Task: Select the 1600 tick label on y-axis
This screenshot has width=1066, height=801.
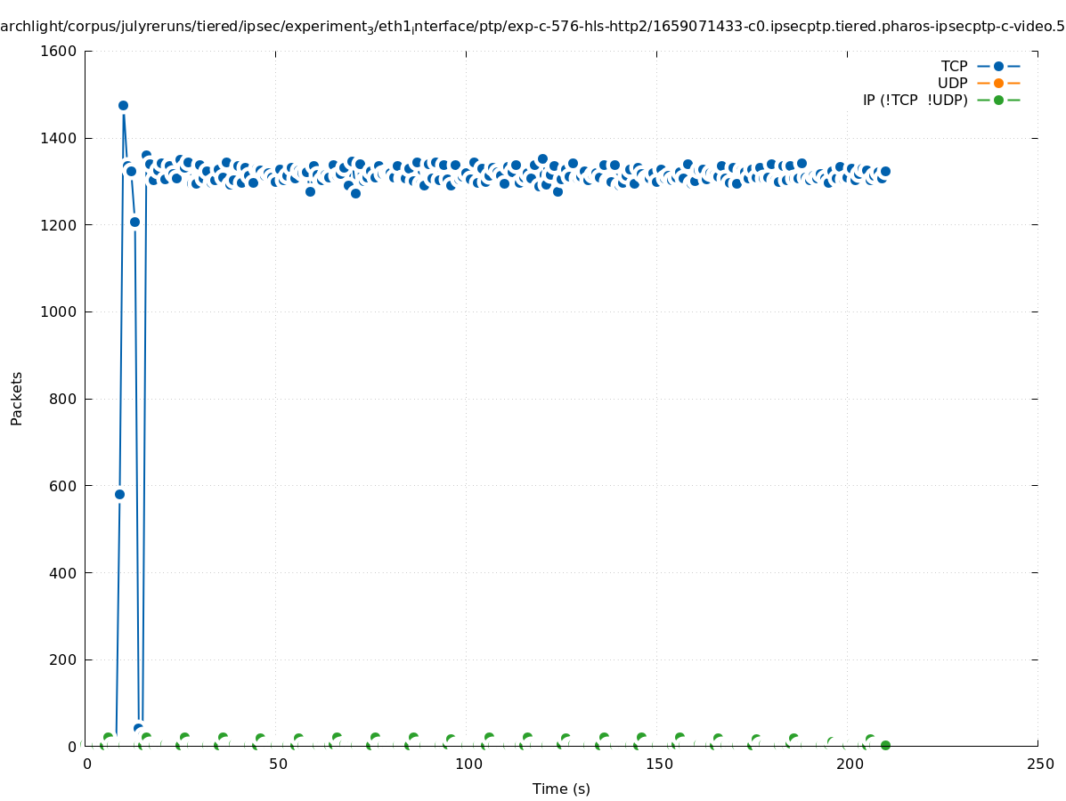Action: coord(59,51)
